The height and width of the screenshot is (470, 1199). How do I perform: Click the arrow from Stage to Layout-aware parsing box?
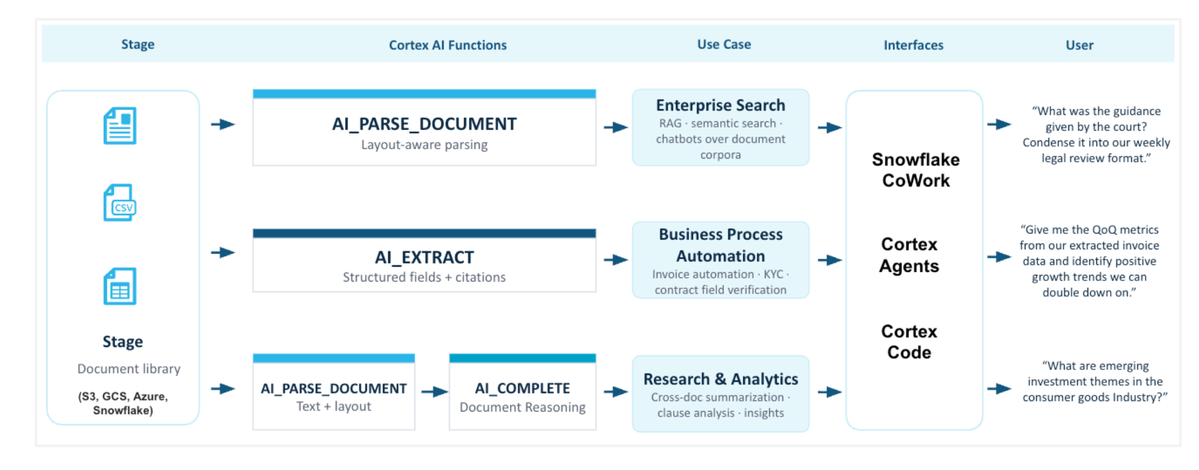coord(223,124)
